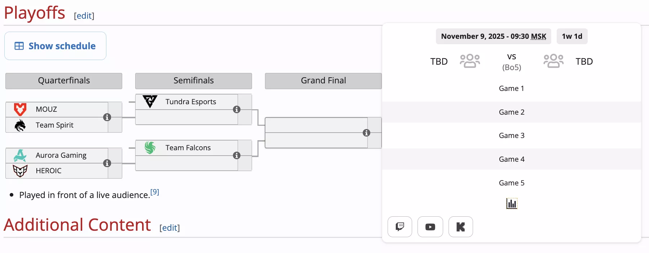The width and height of the screenshot is (649, 253).
Task: Open footnote reference 9
Action: [155, 192]
